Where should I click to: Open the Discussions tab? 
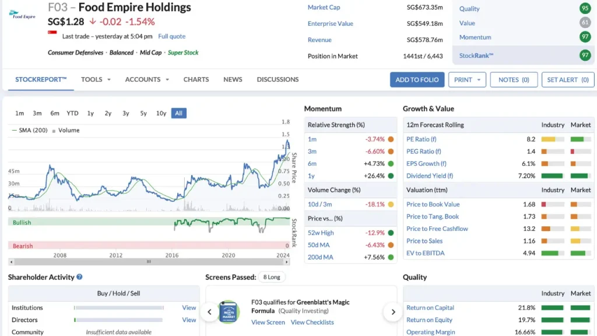(x=278, y=79)
